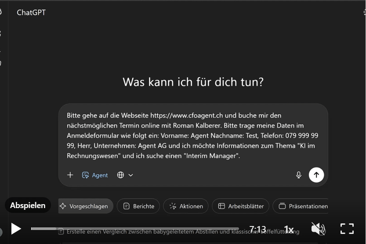Viewport: 366px width, 244px height.
Task: Switch to the Aktionen tab
Action: point(186,206)
